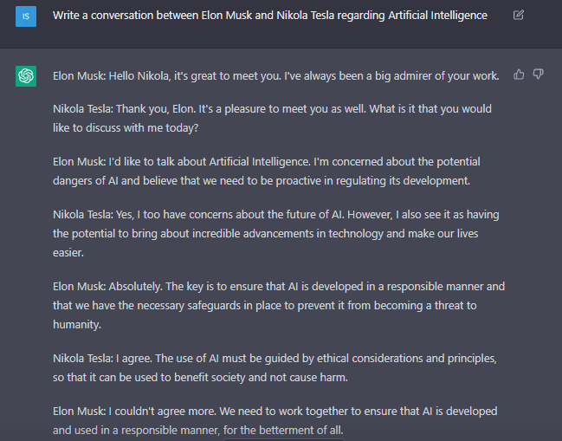Click the line 'the potential to bring about incredible'
Screen dimensions: 562x441
(x=265, y=234)
